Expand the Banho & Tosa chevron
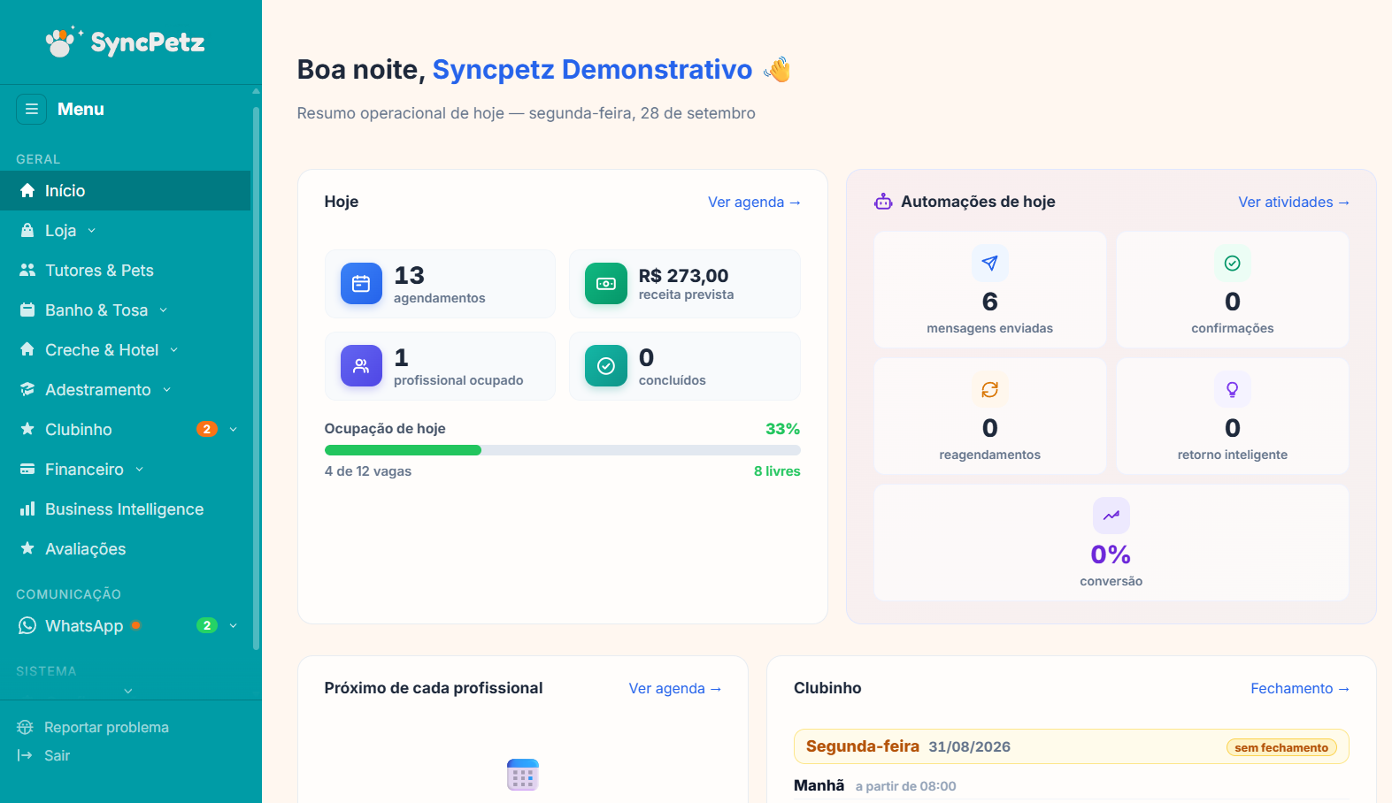Screen dimensions: 1392x803 [164, 310]
